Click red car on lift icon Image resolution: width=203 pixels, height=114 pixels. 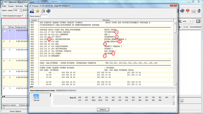pyautogui.click(x=187, y=11)
